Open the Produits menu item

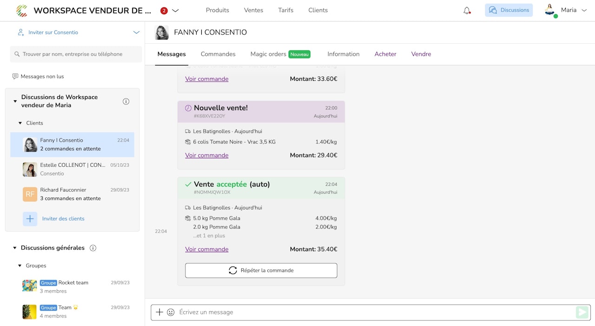point(218,10)
